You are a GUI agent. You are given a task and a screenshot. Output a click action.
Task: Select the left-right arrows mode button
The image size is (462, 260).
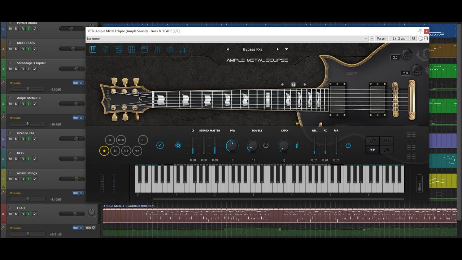click(372, 149)
